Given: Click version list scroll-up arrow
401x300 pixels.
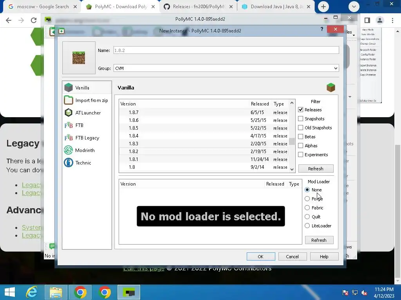Looking at the screenshot, I should point(292,103).
